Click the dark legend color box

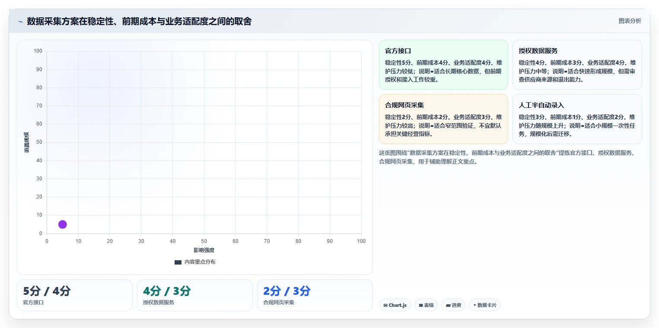click(x=178, y=262)
